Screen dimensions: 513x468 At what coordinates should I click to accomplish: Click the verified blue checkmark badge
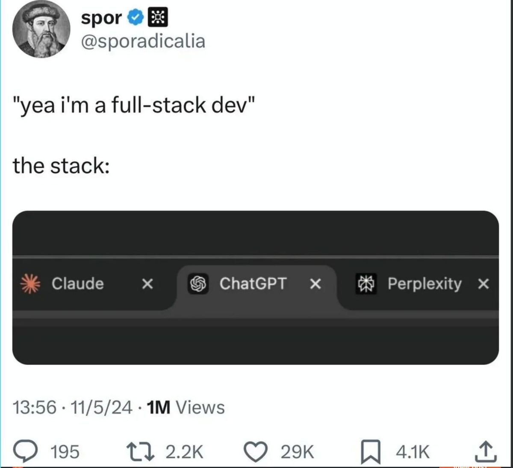click(135, 17)
